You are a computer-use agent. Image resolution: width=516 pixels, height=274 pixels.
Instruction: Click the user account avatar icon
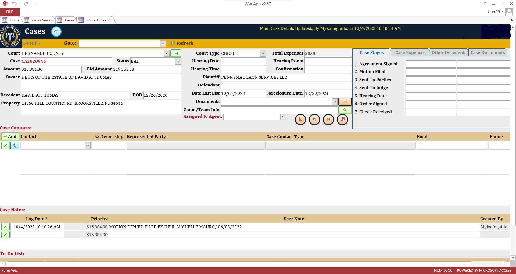509,12
